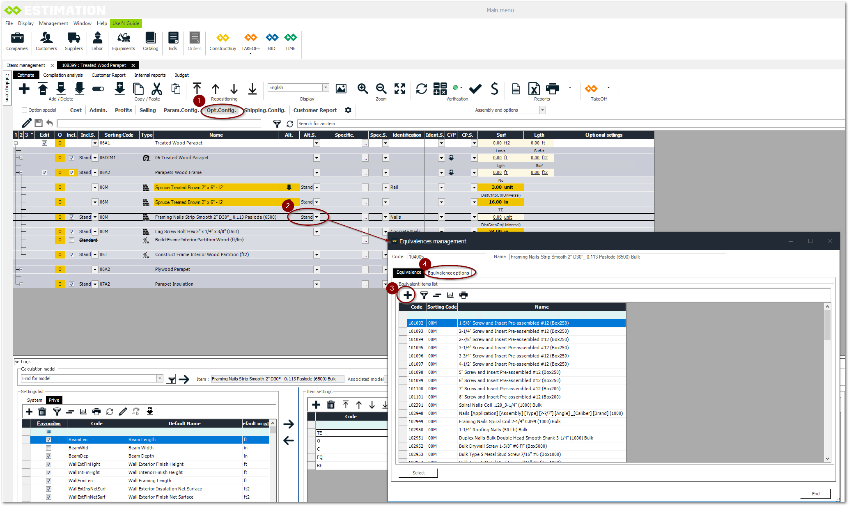This screenshot has height=506, width=849.
Task: Toggle Incl. checkbox for Parapet Insulation row
Action: [x=72, y=284]
